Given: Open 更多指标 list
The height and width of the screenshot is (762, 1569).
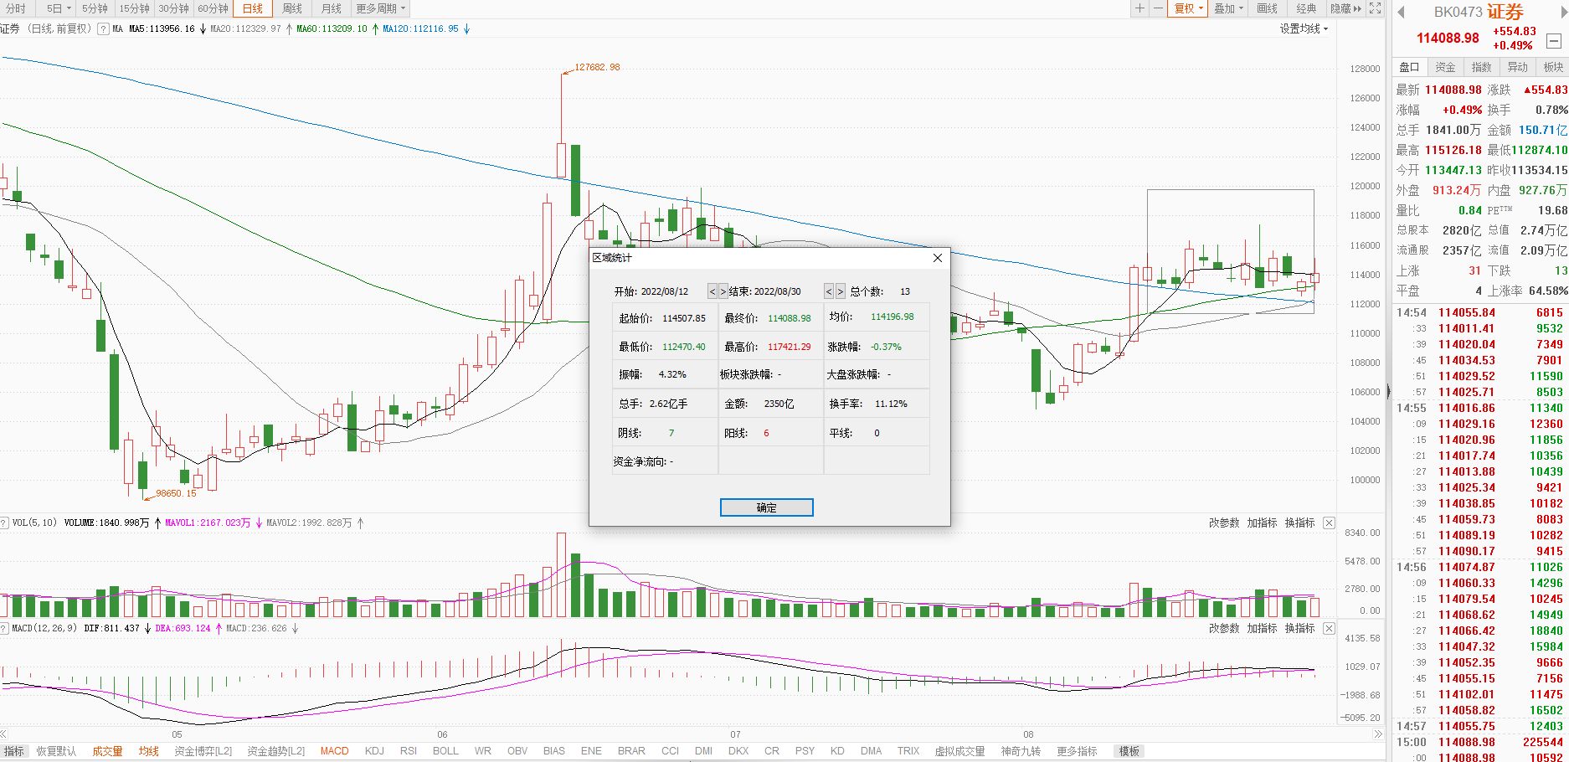Looking at the screenshot, I should [1077, 751].
